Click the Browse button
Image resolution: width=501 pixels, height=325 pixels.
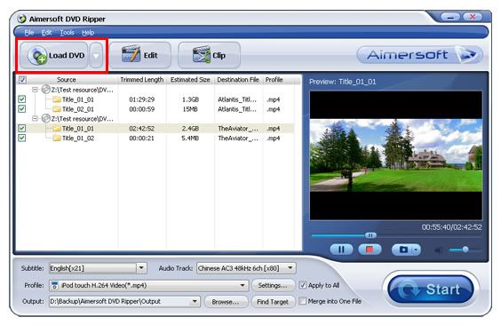tap(226, 302)
